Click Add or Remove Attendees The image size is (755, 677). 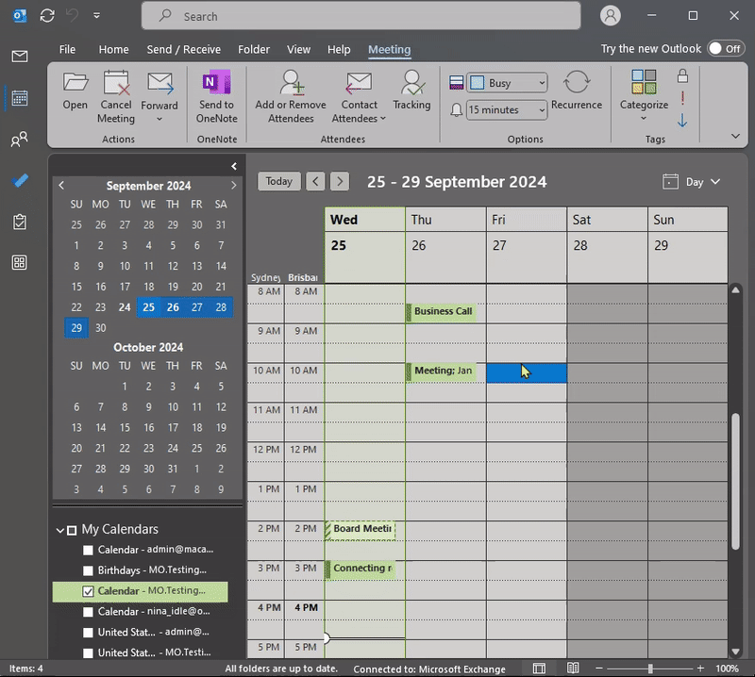coord(291,98)
